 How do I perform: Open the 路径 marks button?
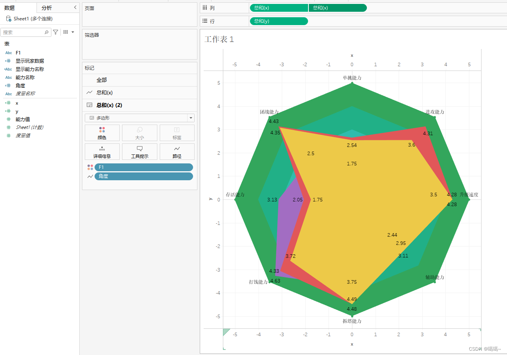coord(177,152)
